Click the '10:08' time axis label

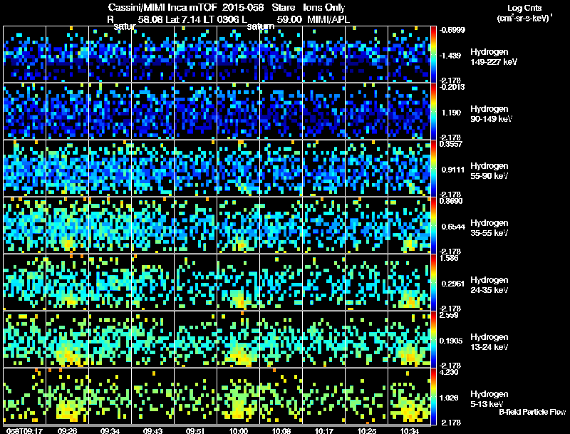pos(281,431)
